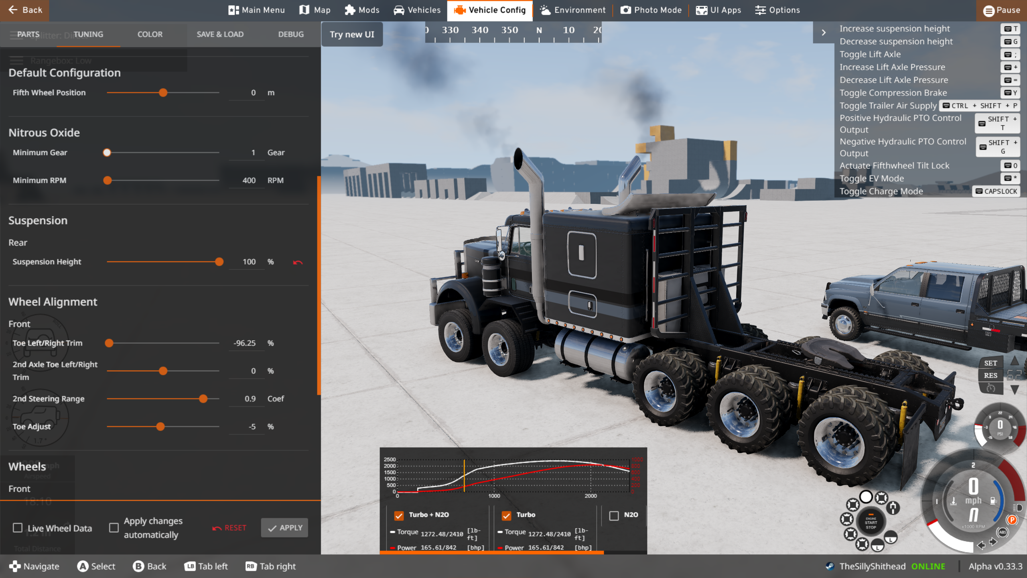
Task: Click Toggle Trailer Air Supply shortcut badge
Action: [980, 106]
